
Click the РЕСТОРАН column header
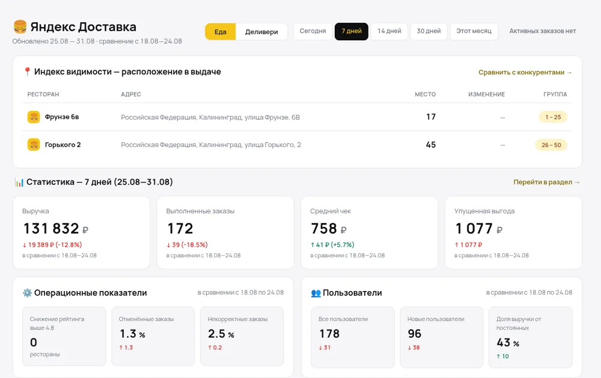coord(43,94)
